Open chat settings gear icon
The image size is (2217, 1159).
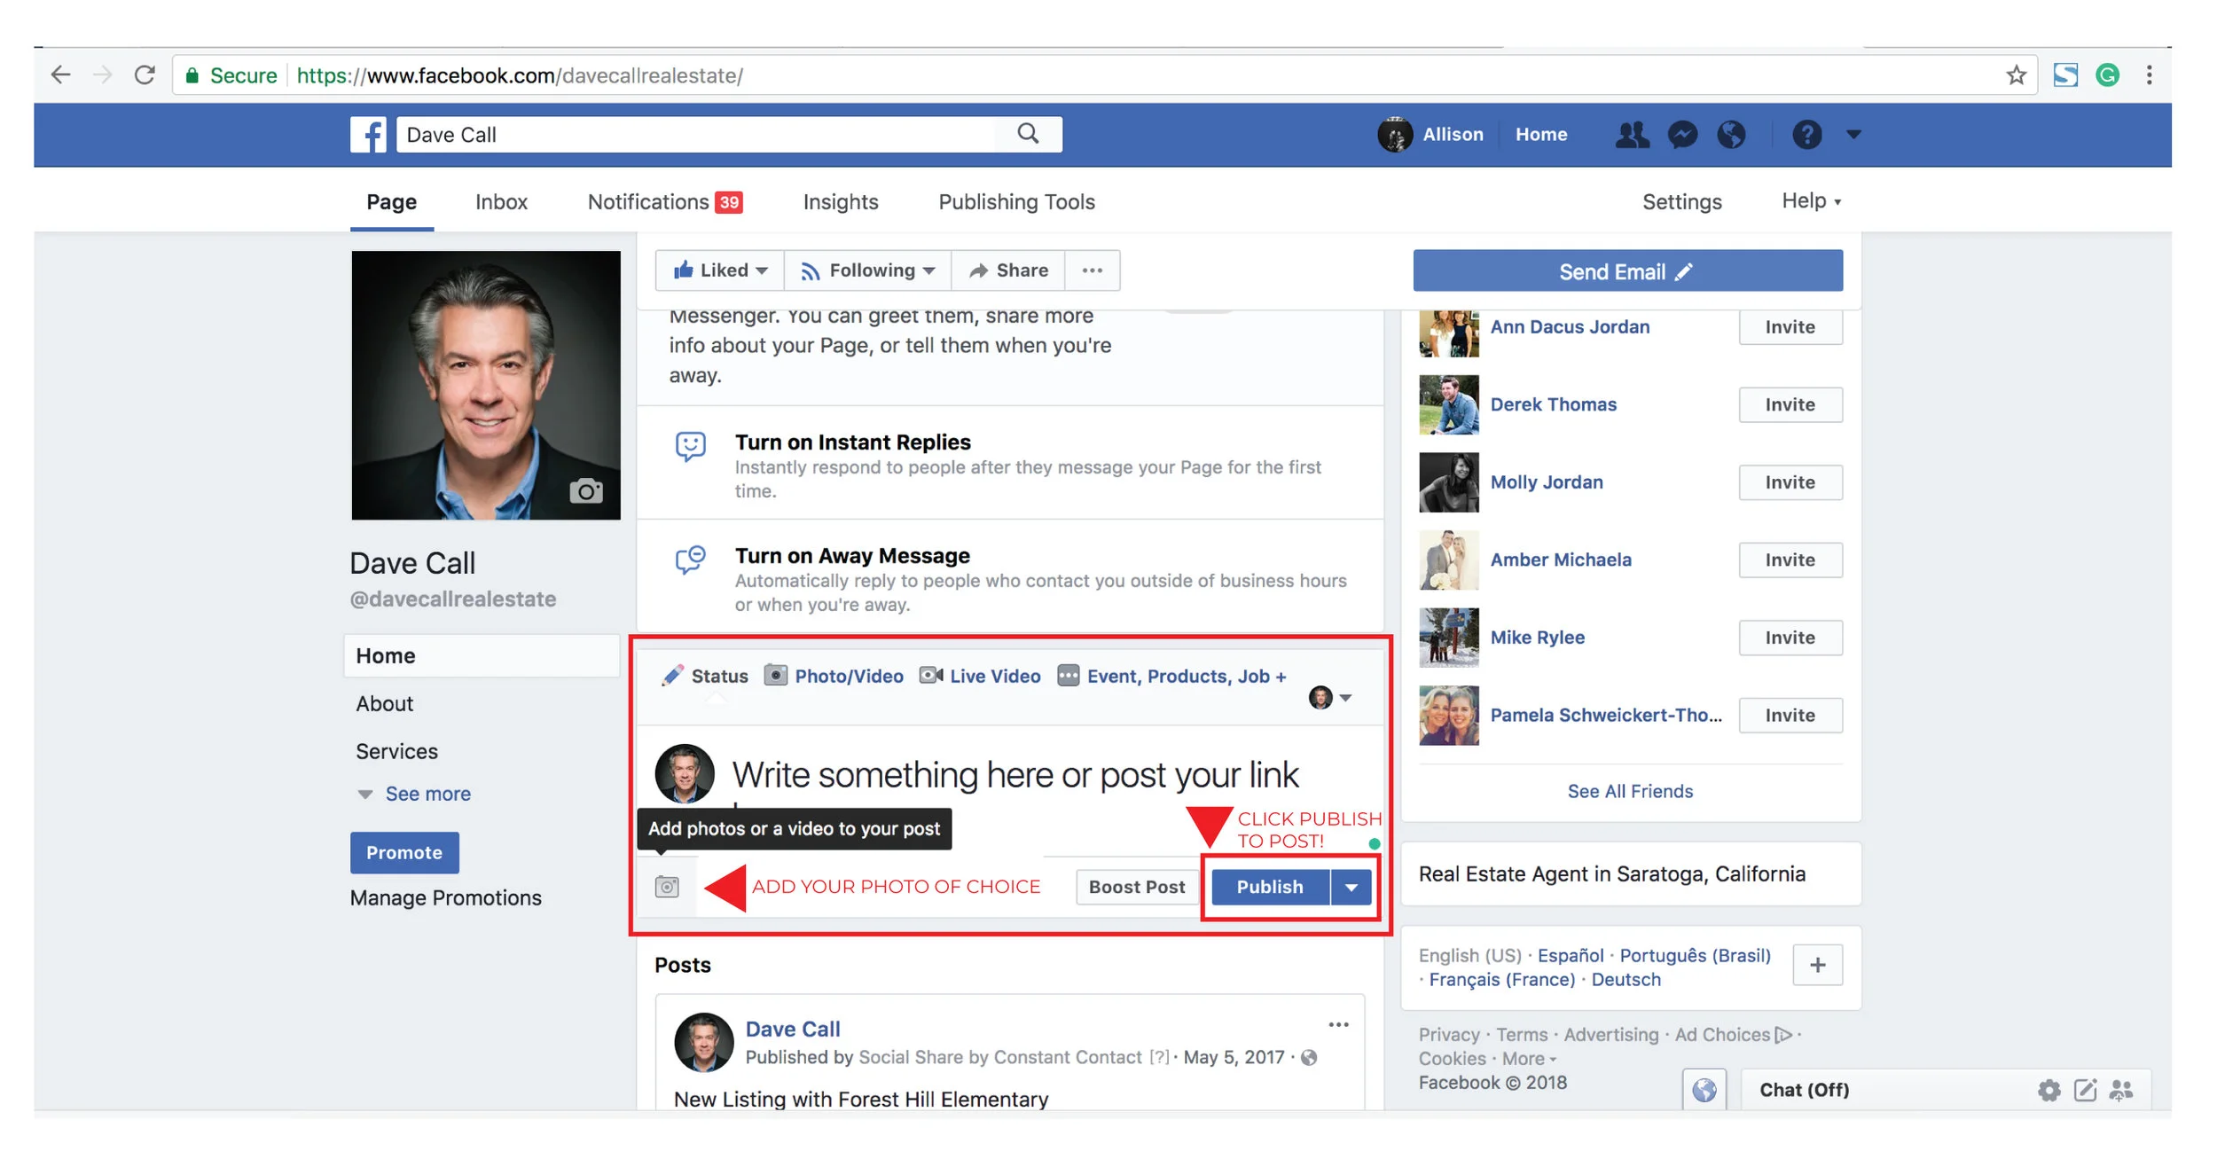tap(2049, 1090)
